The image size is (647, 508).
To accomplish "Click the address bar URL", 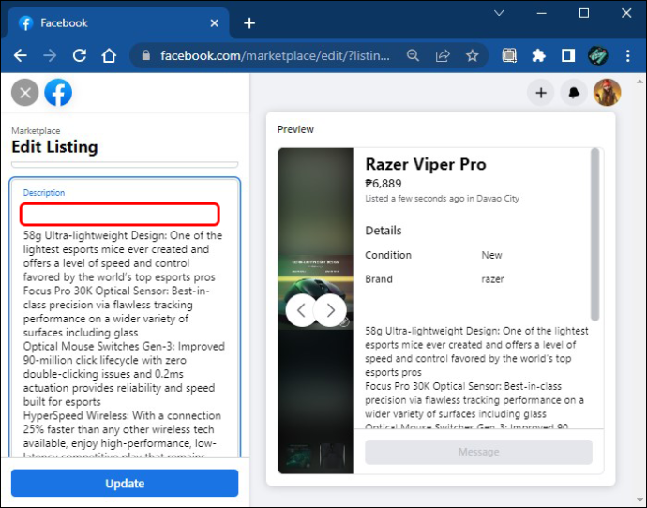I will pos(275,55).
